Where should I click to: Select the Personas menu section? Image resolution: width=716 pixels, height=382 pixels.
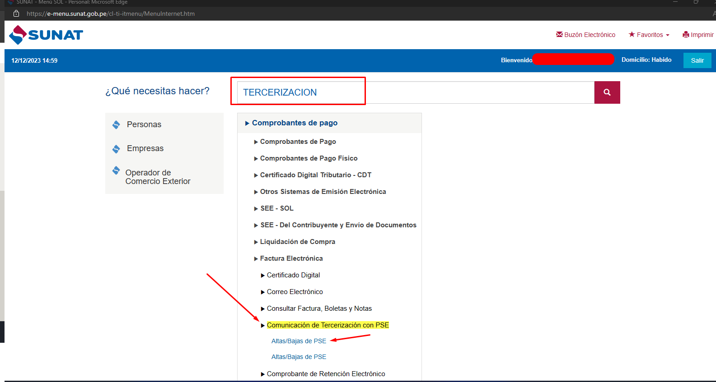pos(144,124)
